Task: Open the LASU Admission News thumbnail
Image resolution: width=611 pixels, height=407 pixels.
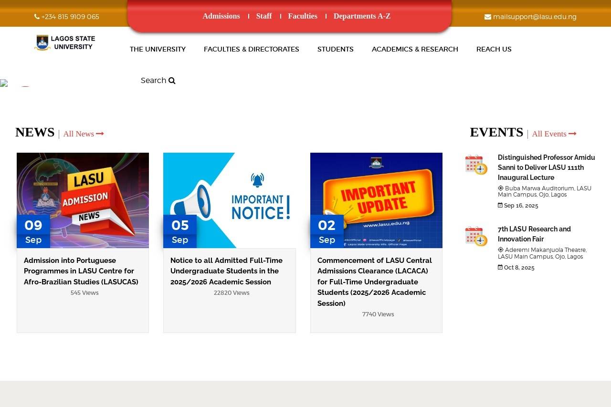Action: click(x=83, y=200)
